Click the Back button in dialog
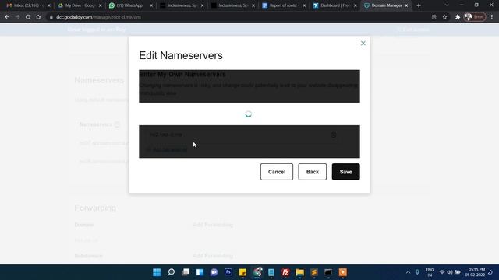This screenshot has height=280, width=499. tap(312, 172)
